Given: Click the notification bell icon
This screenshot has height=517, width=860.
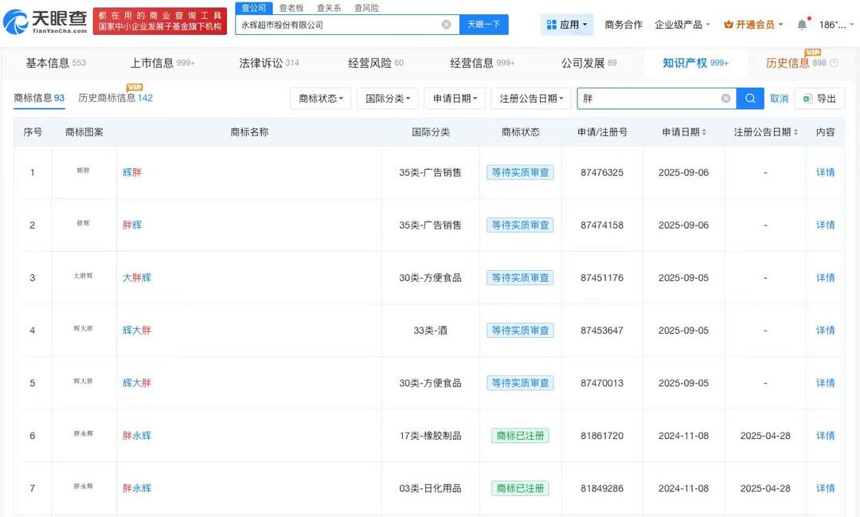Looking at the screenshot, I should [802, 25].
